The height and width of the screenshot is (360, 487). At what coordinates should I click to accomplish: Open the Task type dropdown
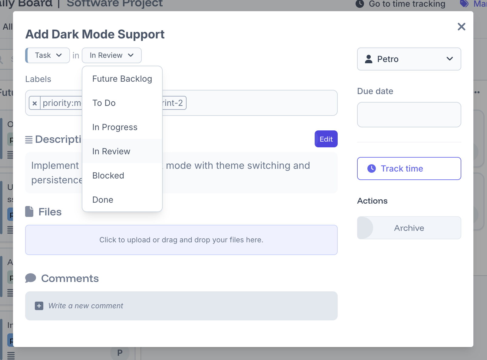point(48,55)
